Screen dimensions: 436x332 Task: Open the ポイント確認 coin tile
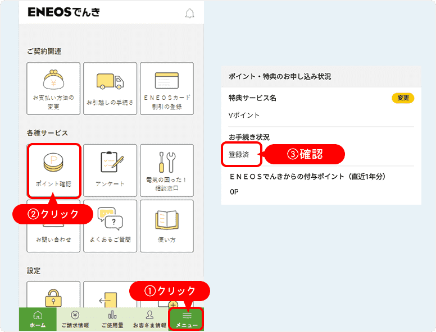(x=53, y=170)
